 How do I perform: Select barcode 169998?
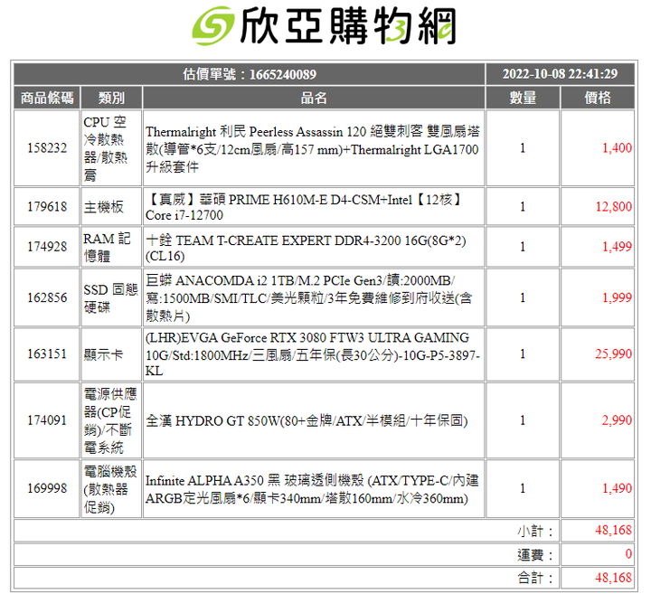(47, 488)
